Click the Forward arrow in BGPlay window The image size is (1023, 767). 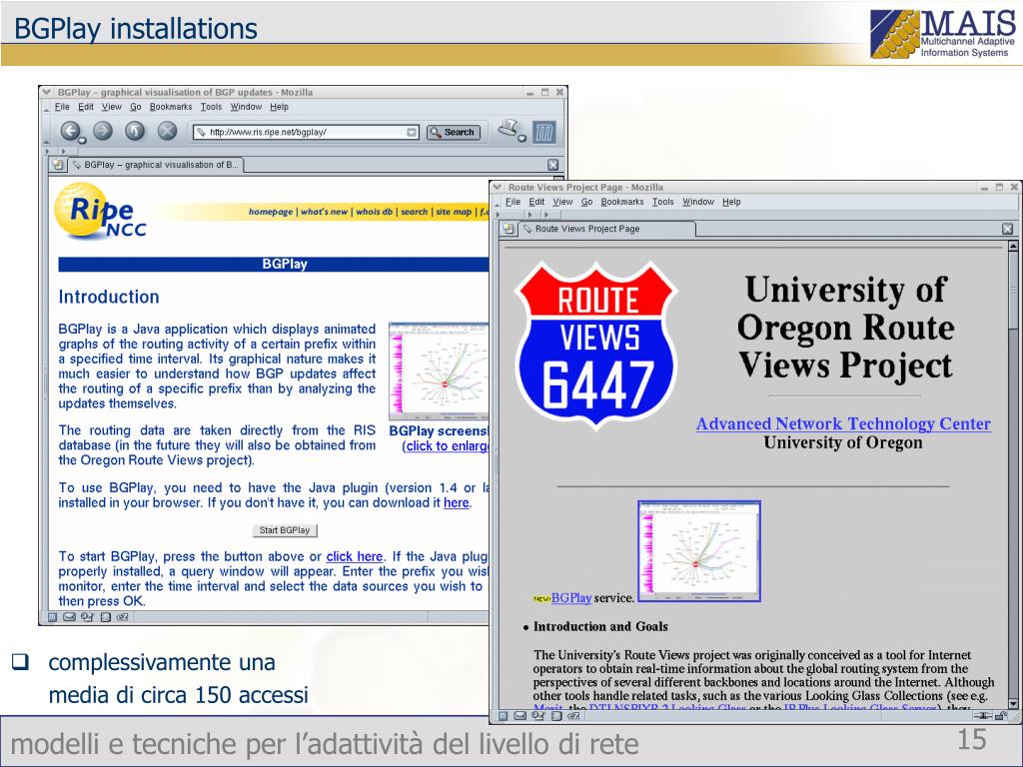(103, 131)
